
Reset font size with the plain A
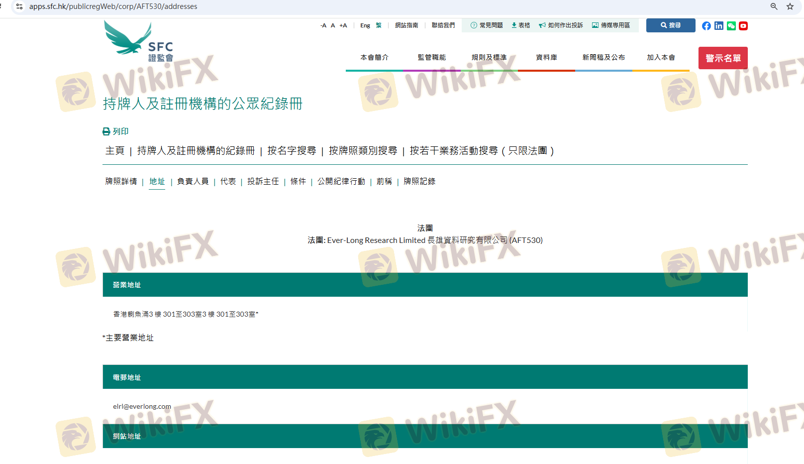(x=333, y=25)
